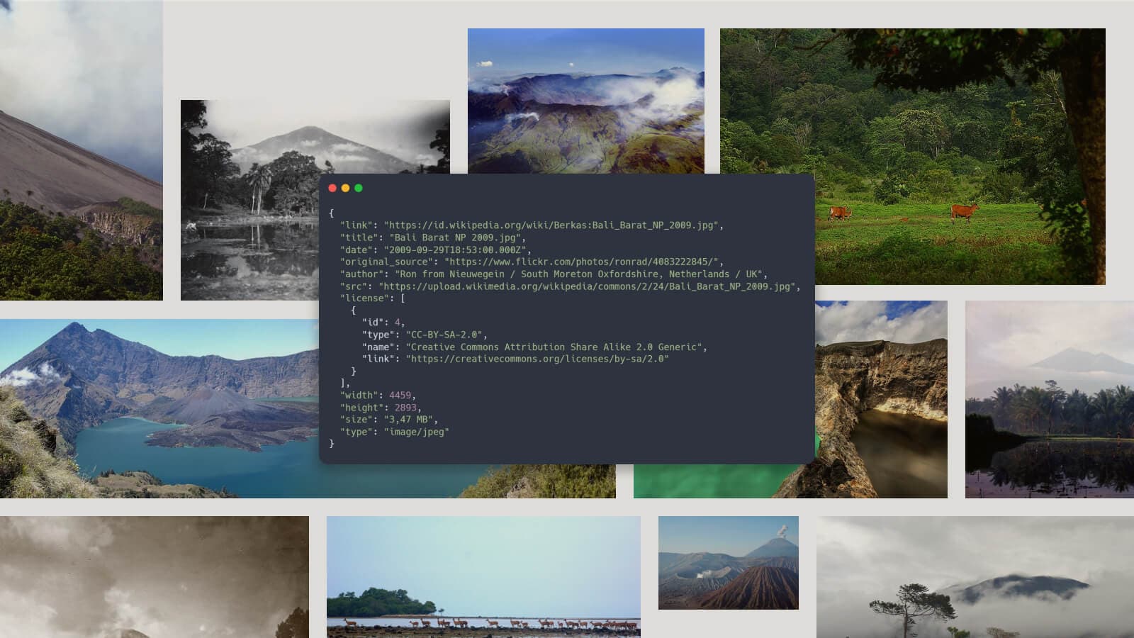Select the size value "3,47 MB"
The image size is (1134, 638).
pos(408,419)
